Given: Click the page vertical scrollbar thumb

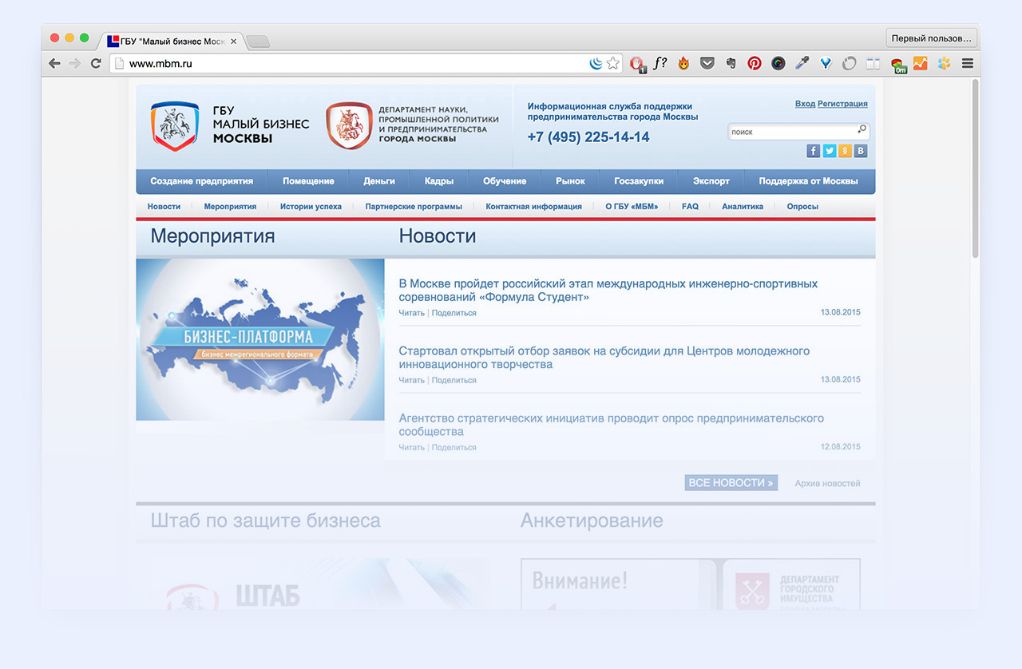Looking at the screenshot, I should [x=975, y=168].
